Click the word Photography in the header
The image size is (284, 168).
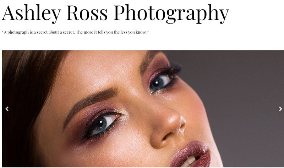click(171, 13)
